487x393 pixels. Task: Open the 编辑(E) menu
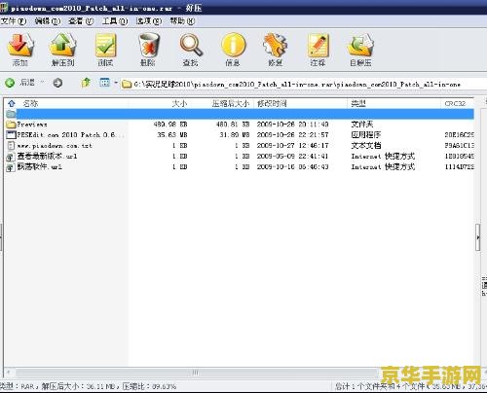click(48, 21)
